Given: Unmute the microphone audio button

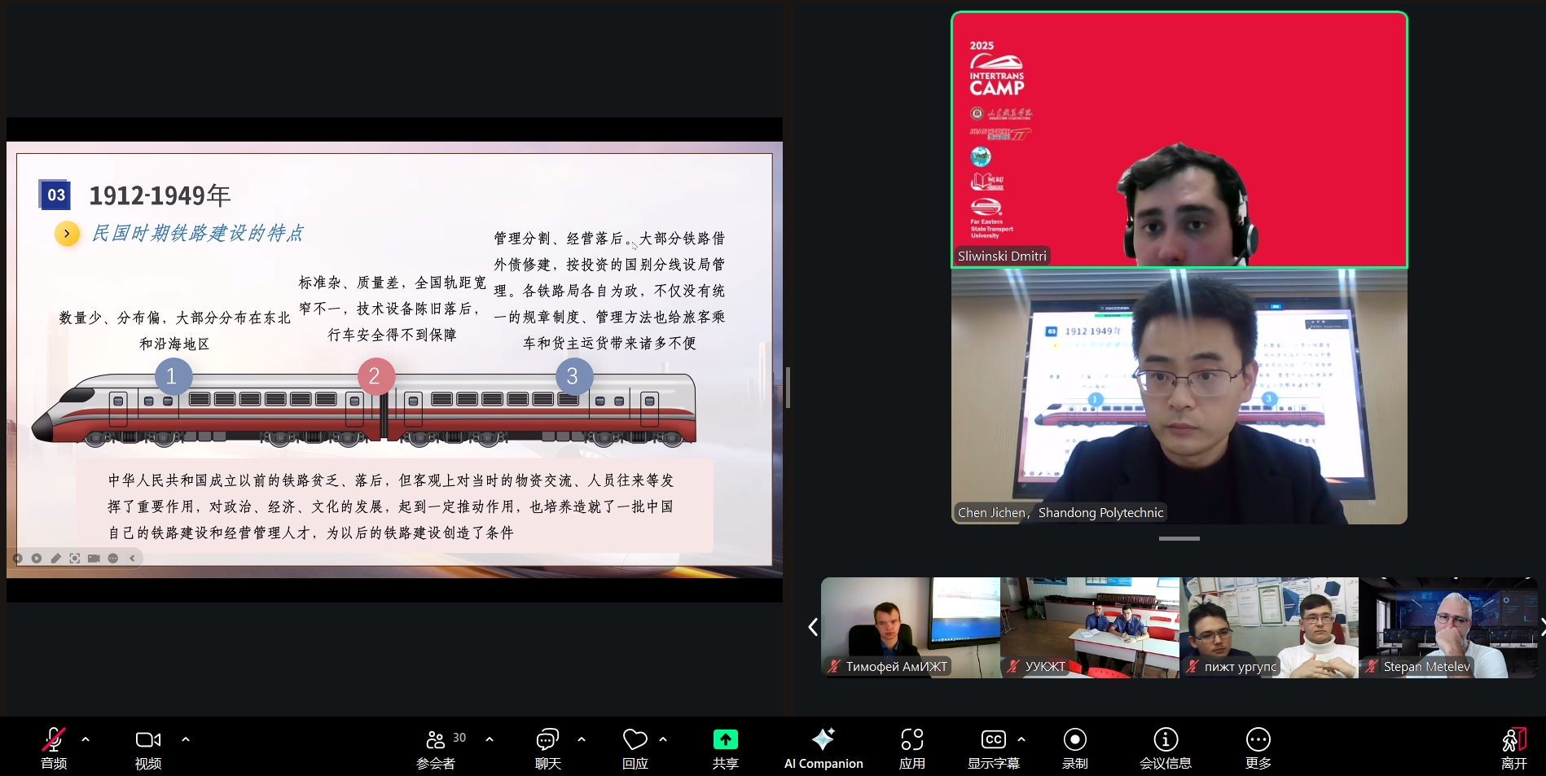Looking at the screenshot, I should 54,747.
